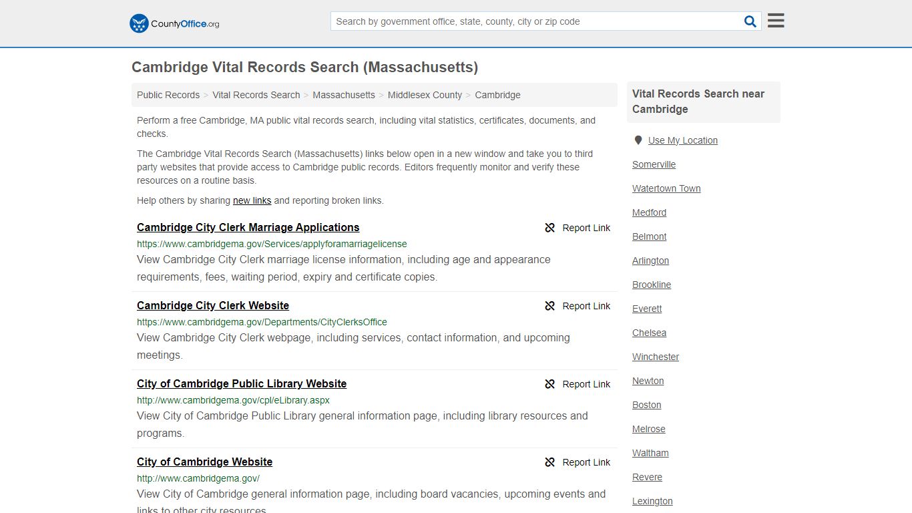912x513 pixels.
Task: Click broken-link icon for City of Cambridge Website
Action: 550,462
